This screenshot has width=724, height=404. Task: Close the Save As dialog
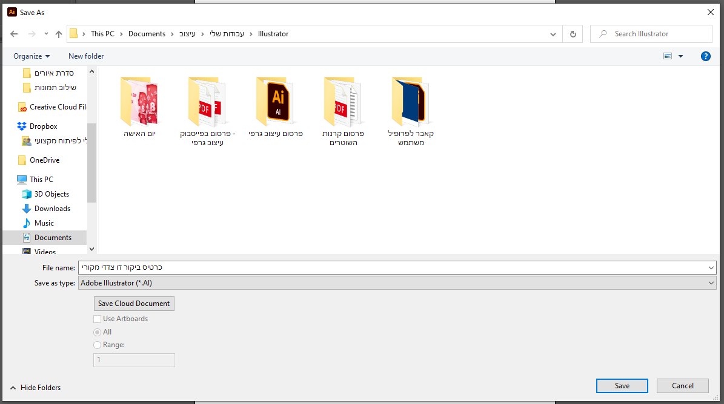(711, 12)
